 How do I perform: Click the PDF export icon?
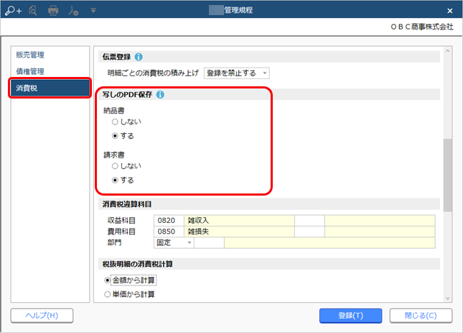73,11
